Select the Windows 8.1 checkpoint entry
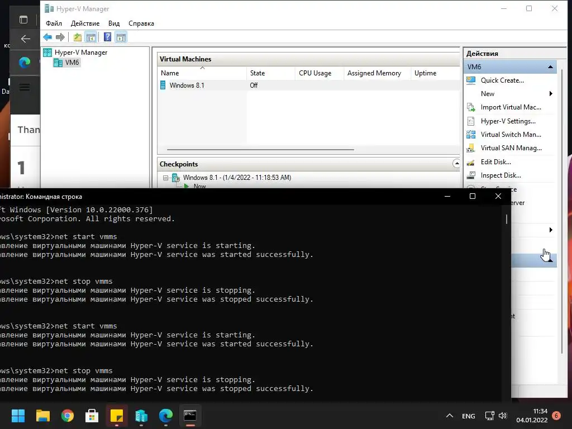Screen dimensions: 572x429 [x=237, y=178]
